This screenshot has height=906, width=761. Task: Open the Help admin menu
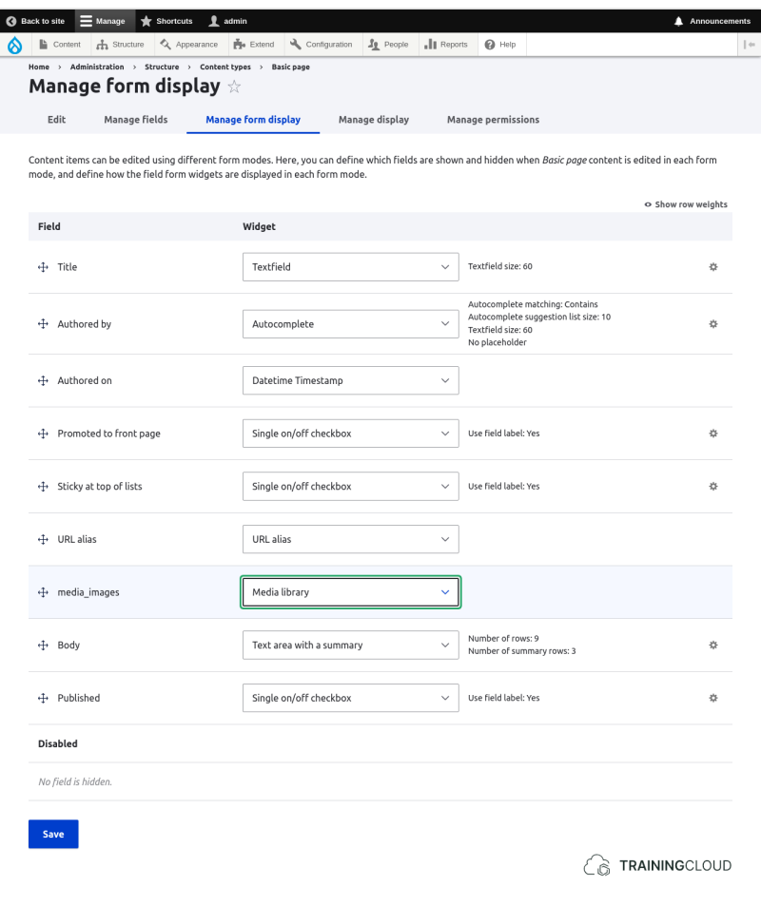click(x=500, y=45)
